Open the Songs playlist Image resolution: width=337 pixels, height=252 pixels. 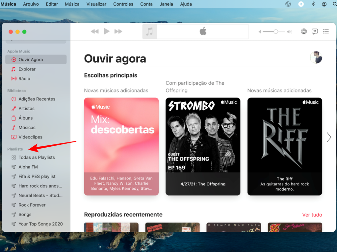(x=36, y=215)
